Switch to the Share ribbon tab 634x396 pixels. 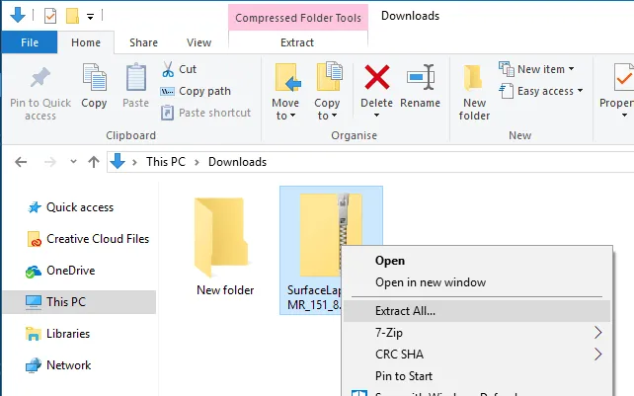tap(143, 42)
